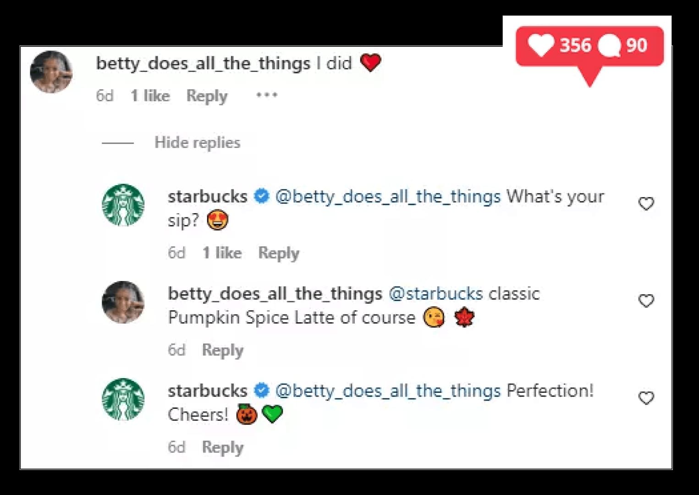This screenshot has width=699, height=495.
Task: Click the heart emoji in betty's top comment
Action: click(x=371, y=63)
